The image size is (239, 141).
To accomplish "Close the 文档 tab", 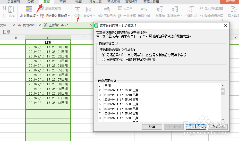I will (14, 25).
